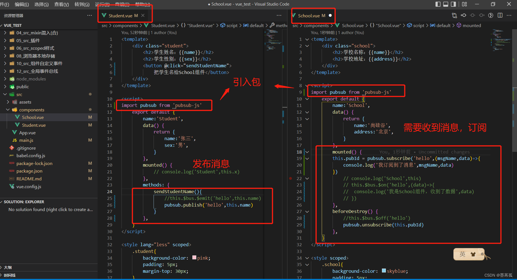The width and height of the screenshot is (517, 280).
Task: Open the 编辑(E) menu
Action: tap(22, 4)
